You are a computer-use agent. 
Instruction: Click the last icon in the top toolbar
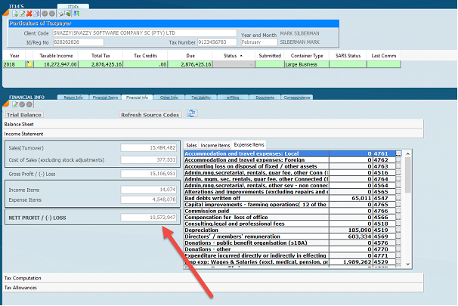tap(77, 14)
